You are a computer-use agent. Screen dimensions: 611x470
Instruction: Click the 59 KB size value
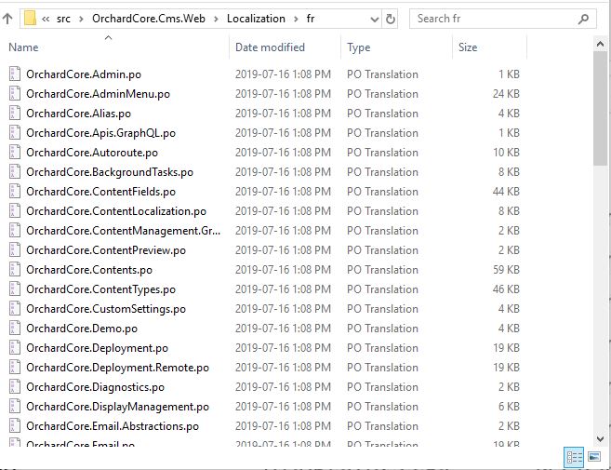pos(506,270)
